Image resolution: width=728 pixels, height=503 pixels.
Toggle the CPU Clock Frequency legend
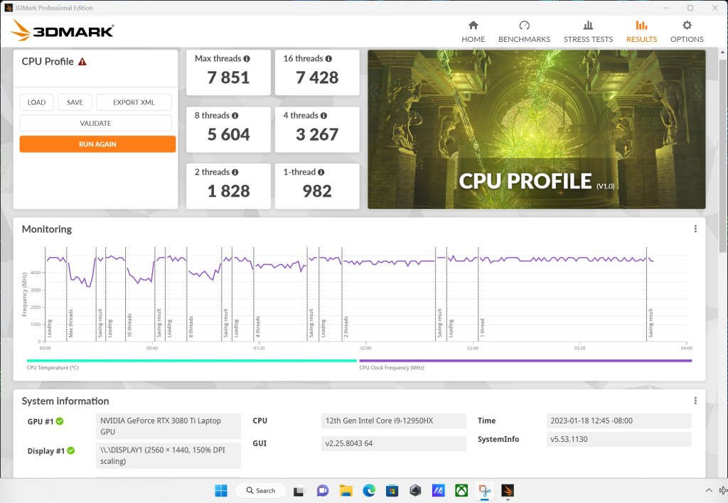[390, 367]
